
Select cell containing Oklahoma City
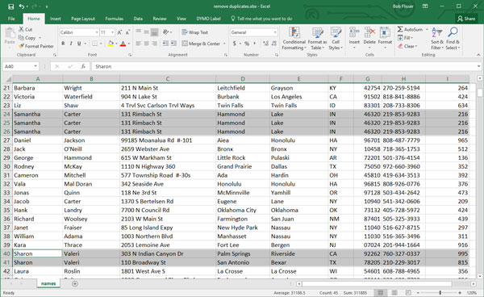(x=243, y=210)
